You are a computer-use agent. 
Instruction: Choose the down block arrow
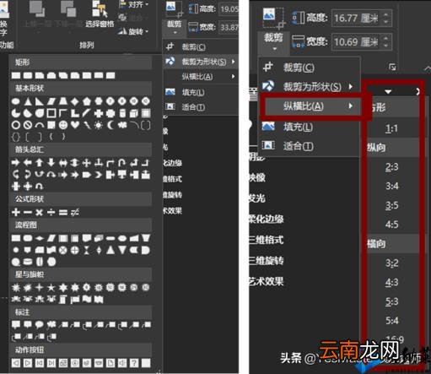tap(51, 163)
